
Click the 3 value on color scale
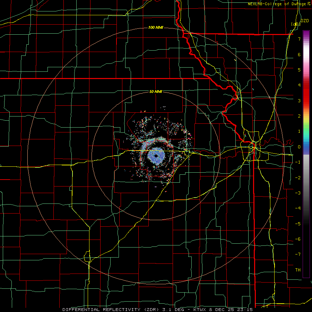click(x=299, y=101)
